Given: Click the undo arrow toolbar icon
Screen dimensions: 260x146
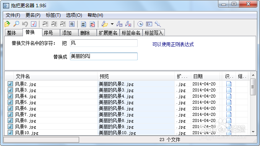Looking at the screenshot, I should pyautogui.click(x=25, y=24).
